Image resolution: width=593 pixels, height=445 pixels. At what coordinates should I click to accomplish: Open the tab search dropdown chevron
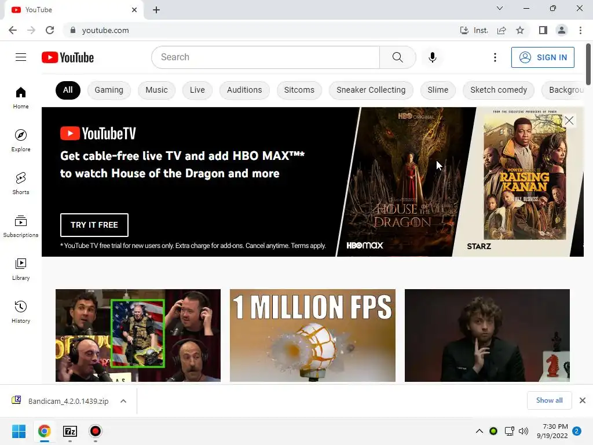[500, 8]
